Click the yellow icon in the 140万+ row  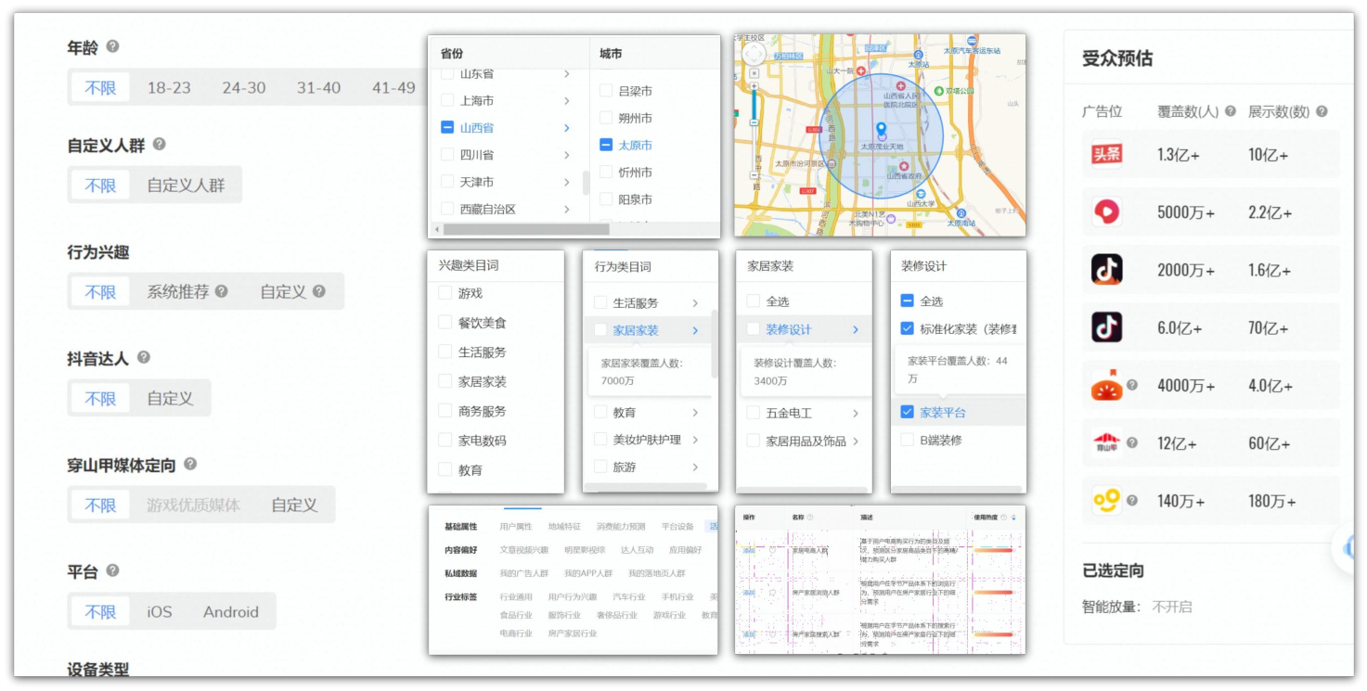tap(1106, 500)
